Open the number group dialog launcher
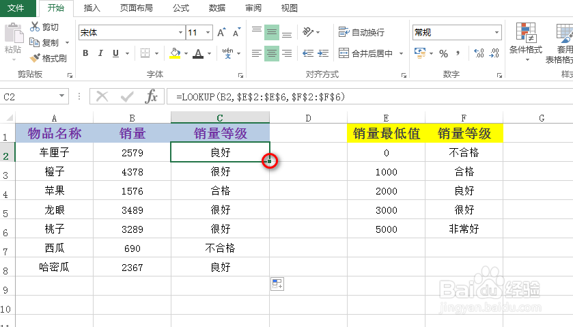This screenshot has height=327, width=573. pos(499,75)
